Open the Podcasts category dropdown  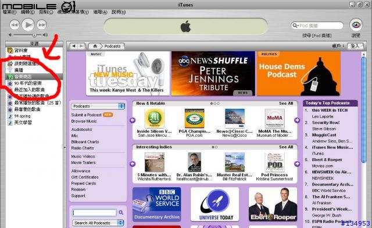(x=98, y=106)
